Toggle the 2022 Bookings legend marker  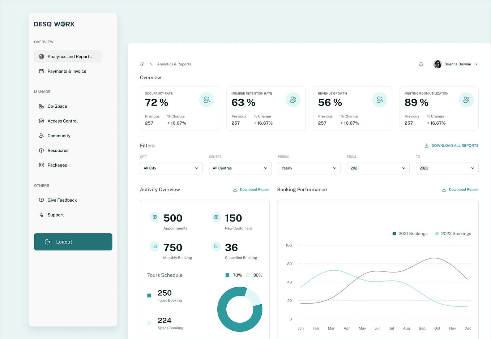tap(437, 233)
